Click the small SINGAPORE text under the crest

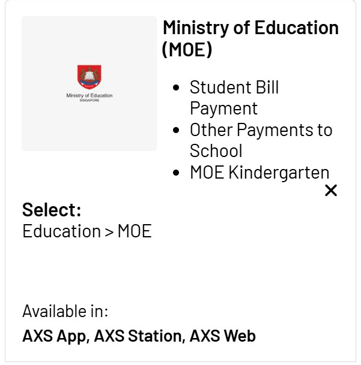tap(89, 101)
